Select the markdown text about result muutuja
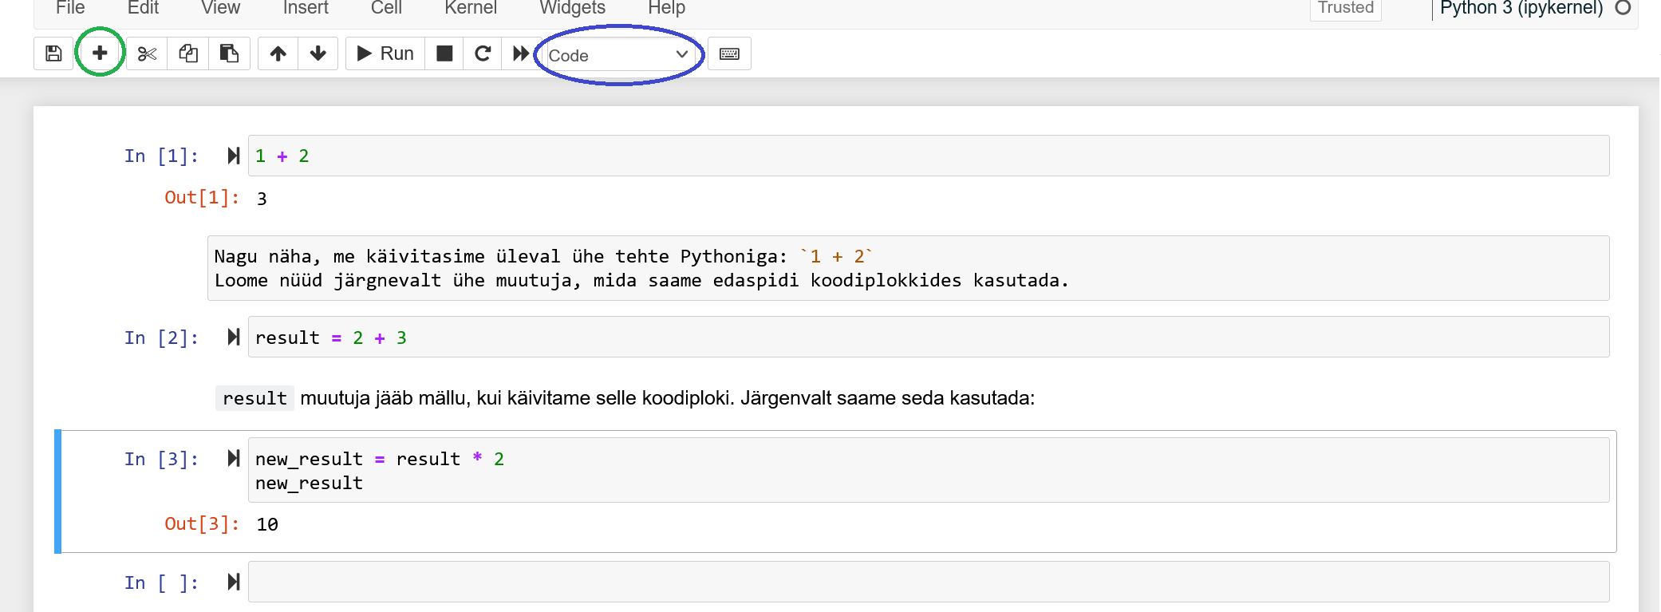 click(625, 398)
